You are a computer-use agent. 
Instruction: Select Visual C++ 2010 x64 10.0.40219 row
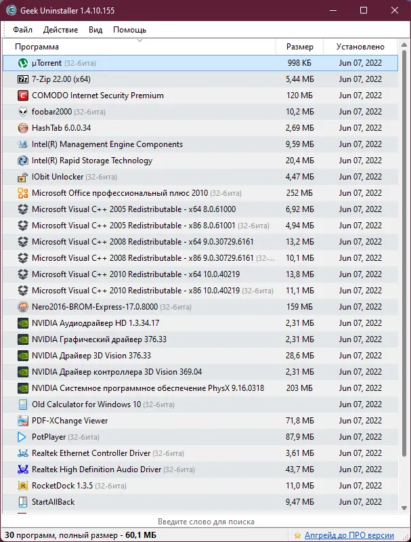[200, 274]
